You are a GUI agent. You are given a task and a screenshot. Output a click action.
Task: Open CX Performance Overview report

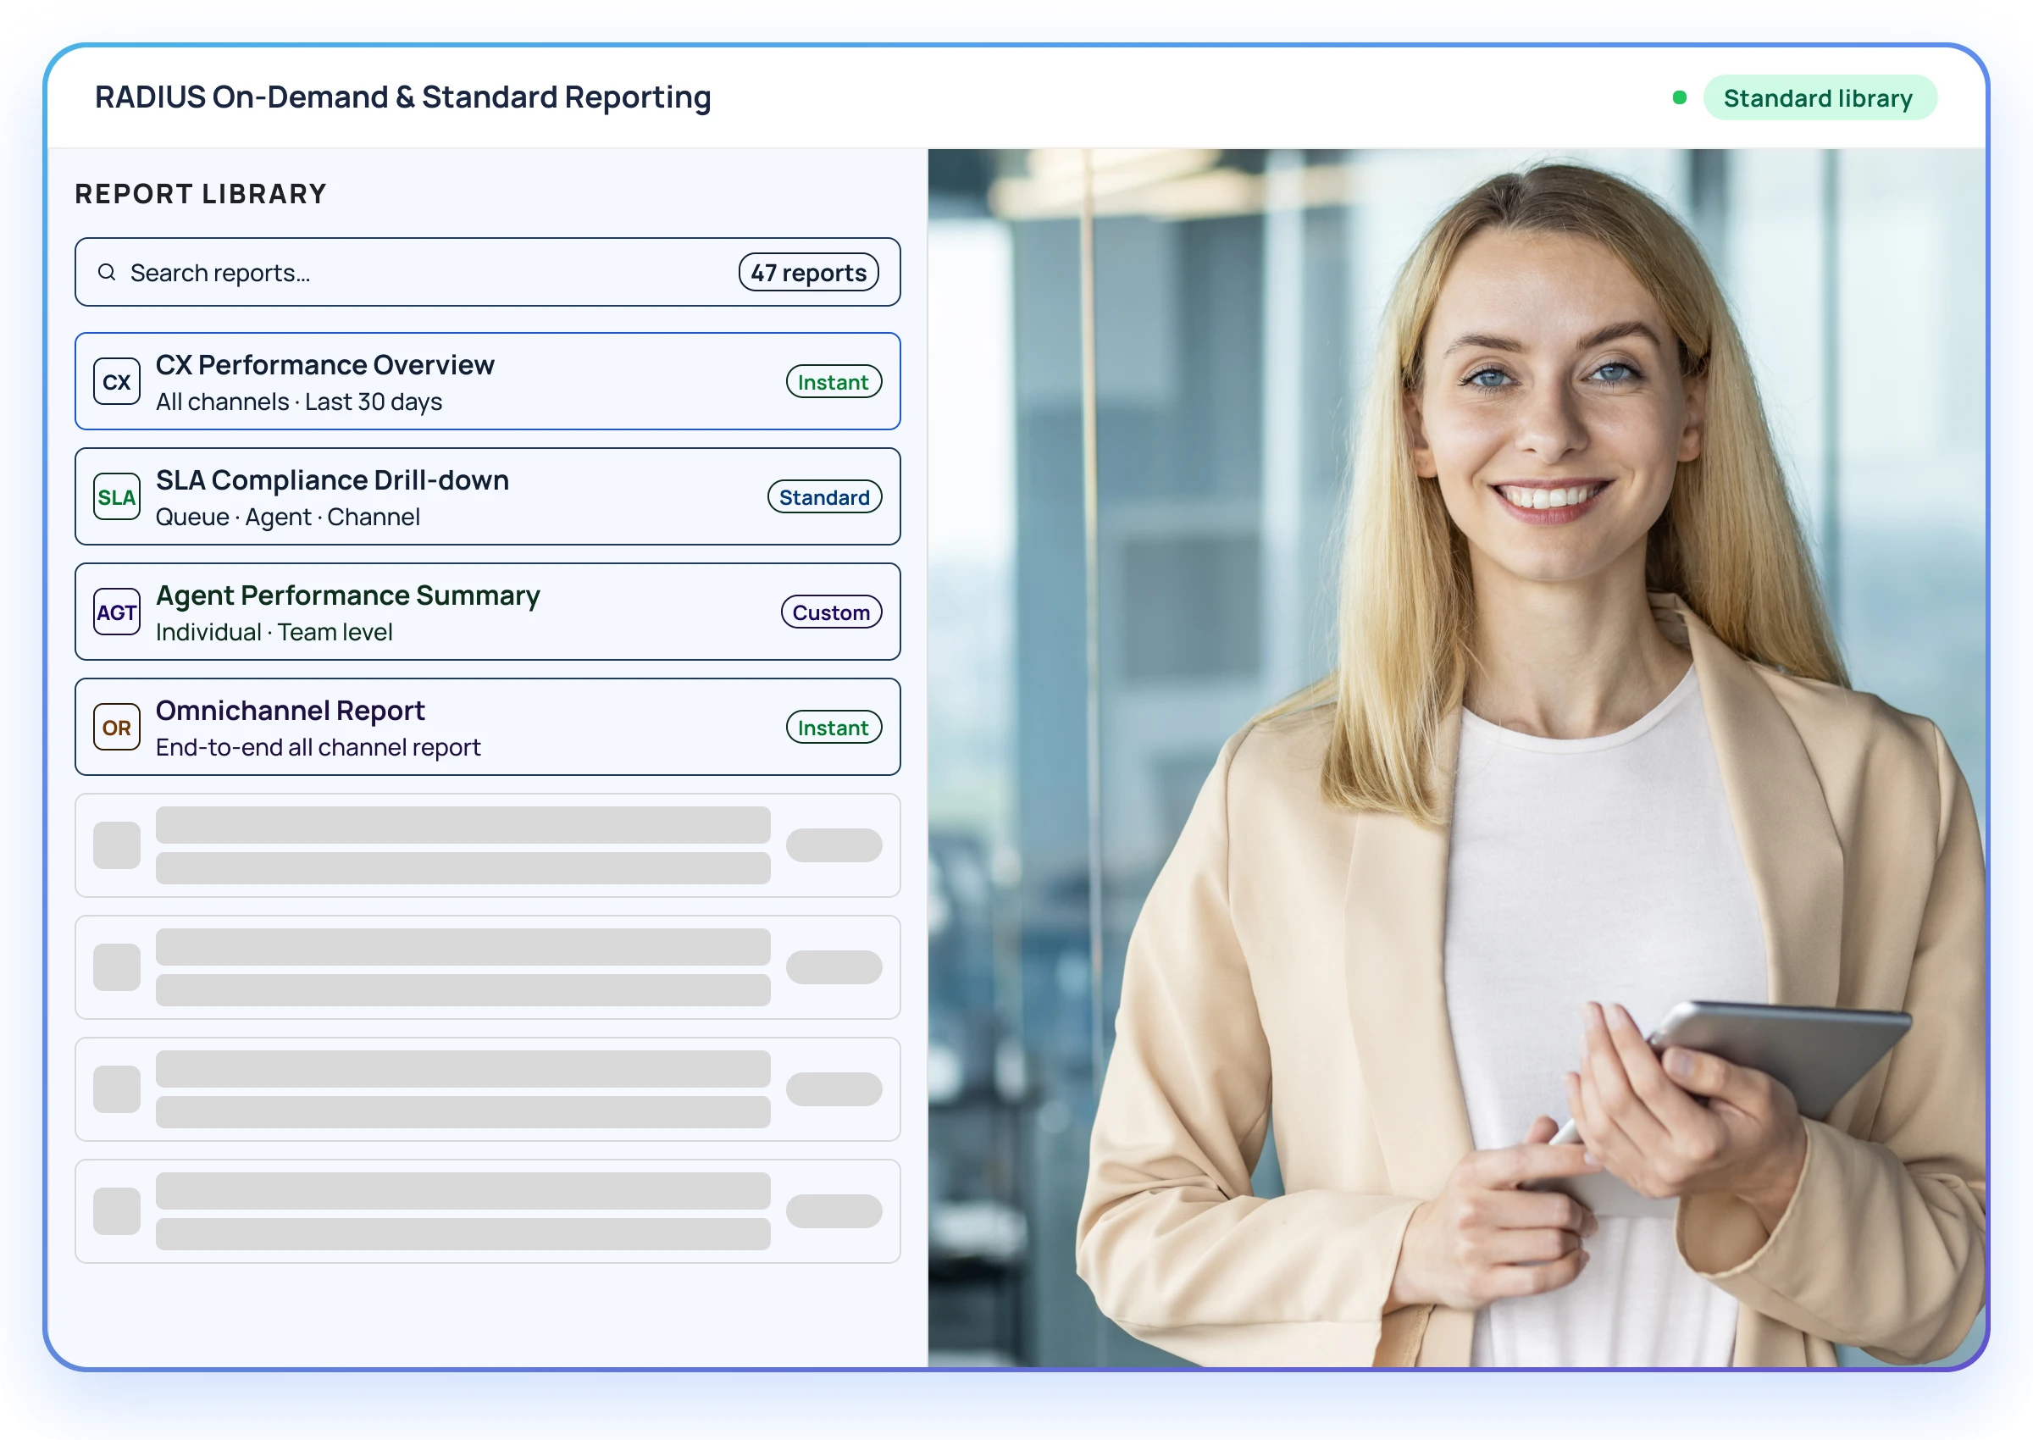325,365
